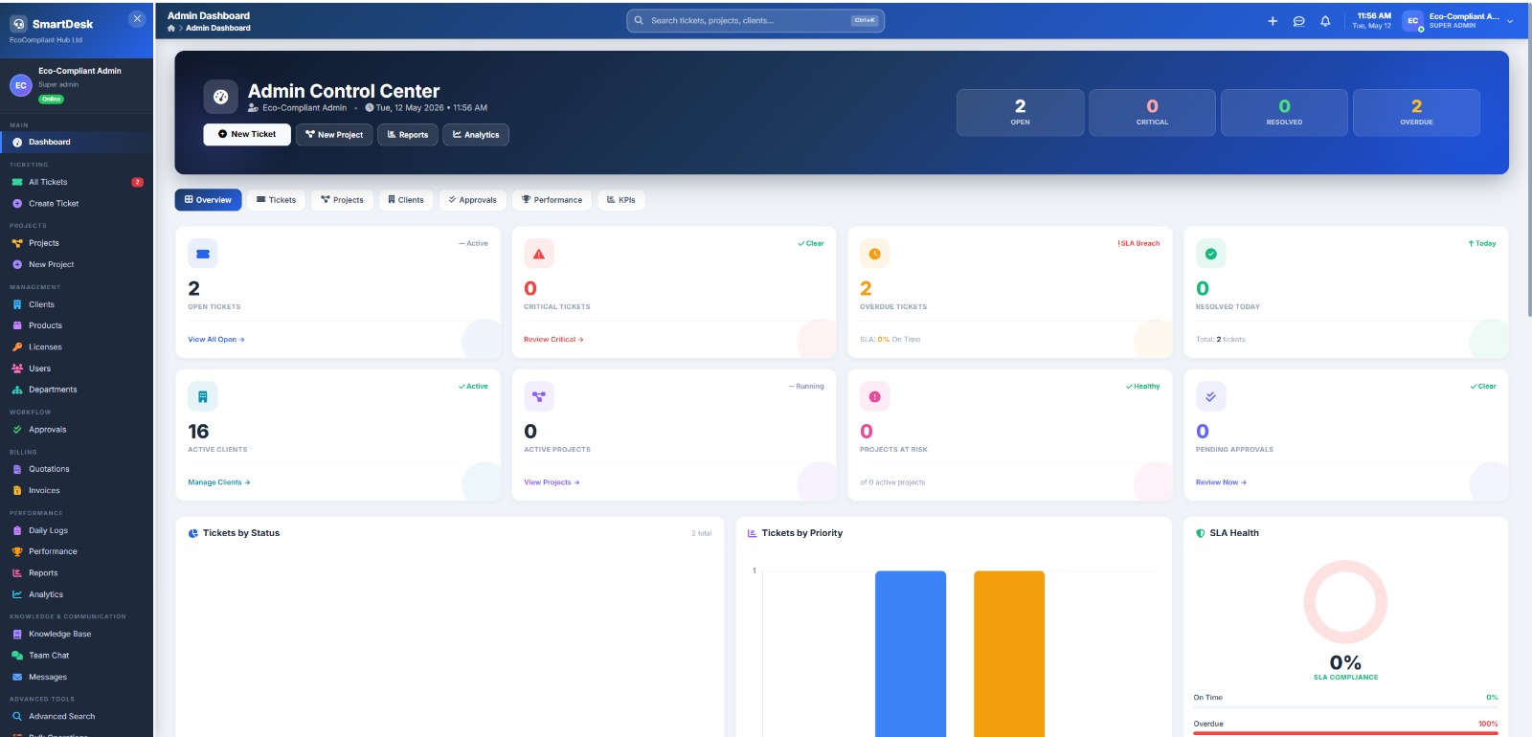Open Dashboard in the sidebar

(77, 142)
